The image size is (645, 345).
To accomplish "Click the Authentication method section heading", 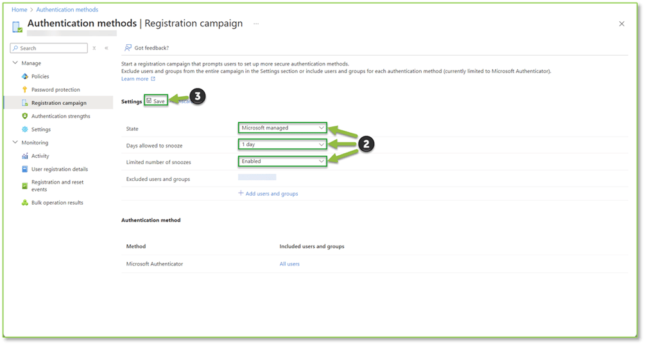I will pos(151,220).
